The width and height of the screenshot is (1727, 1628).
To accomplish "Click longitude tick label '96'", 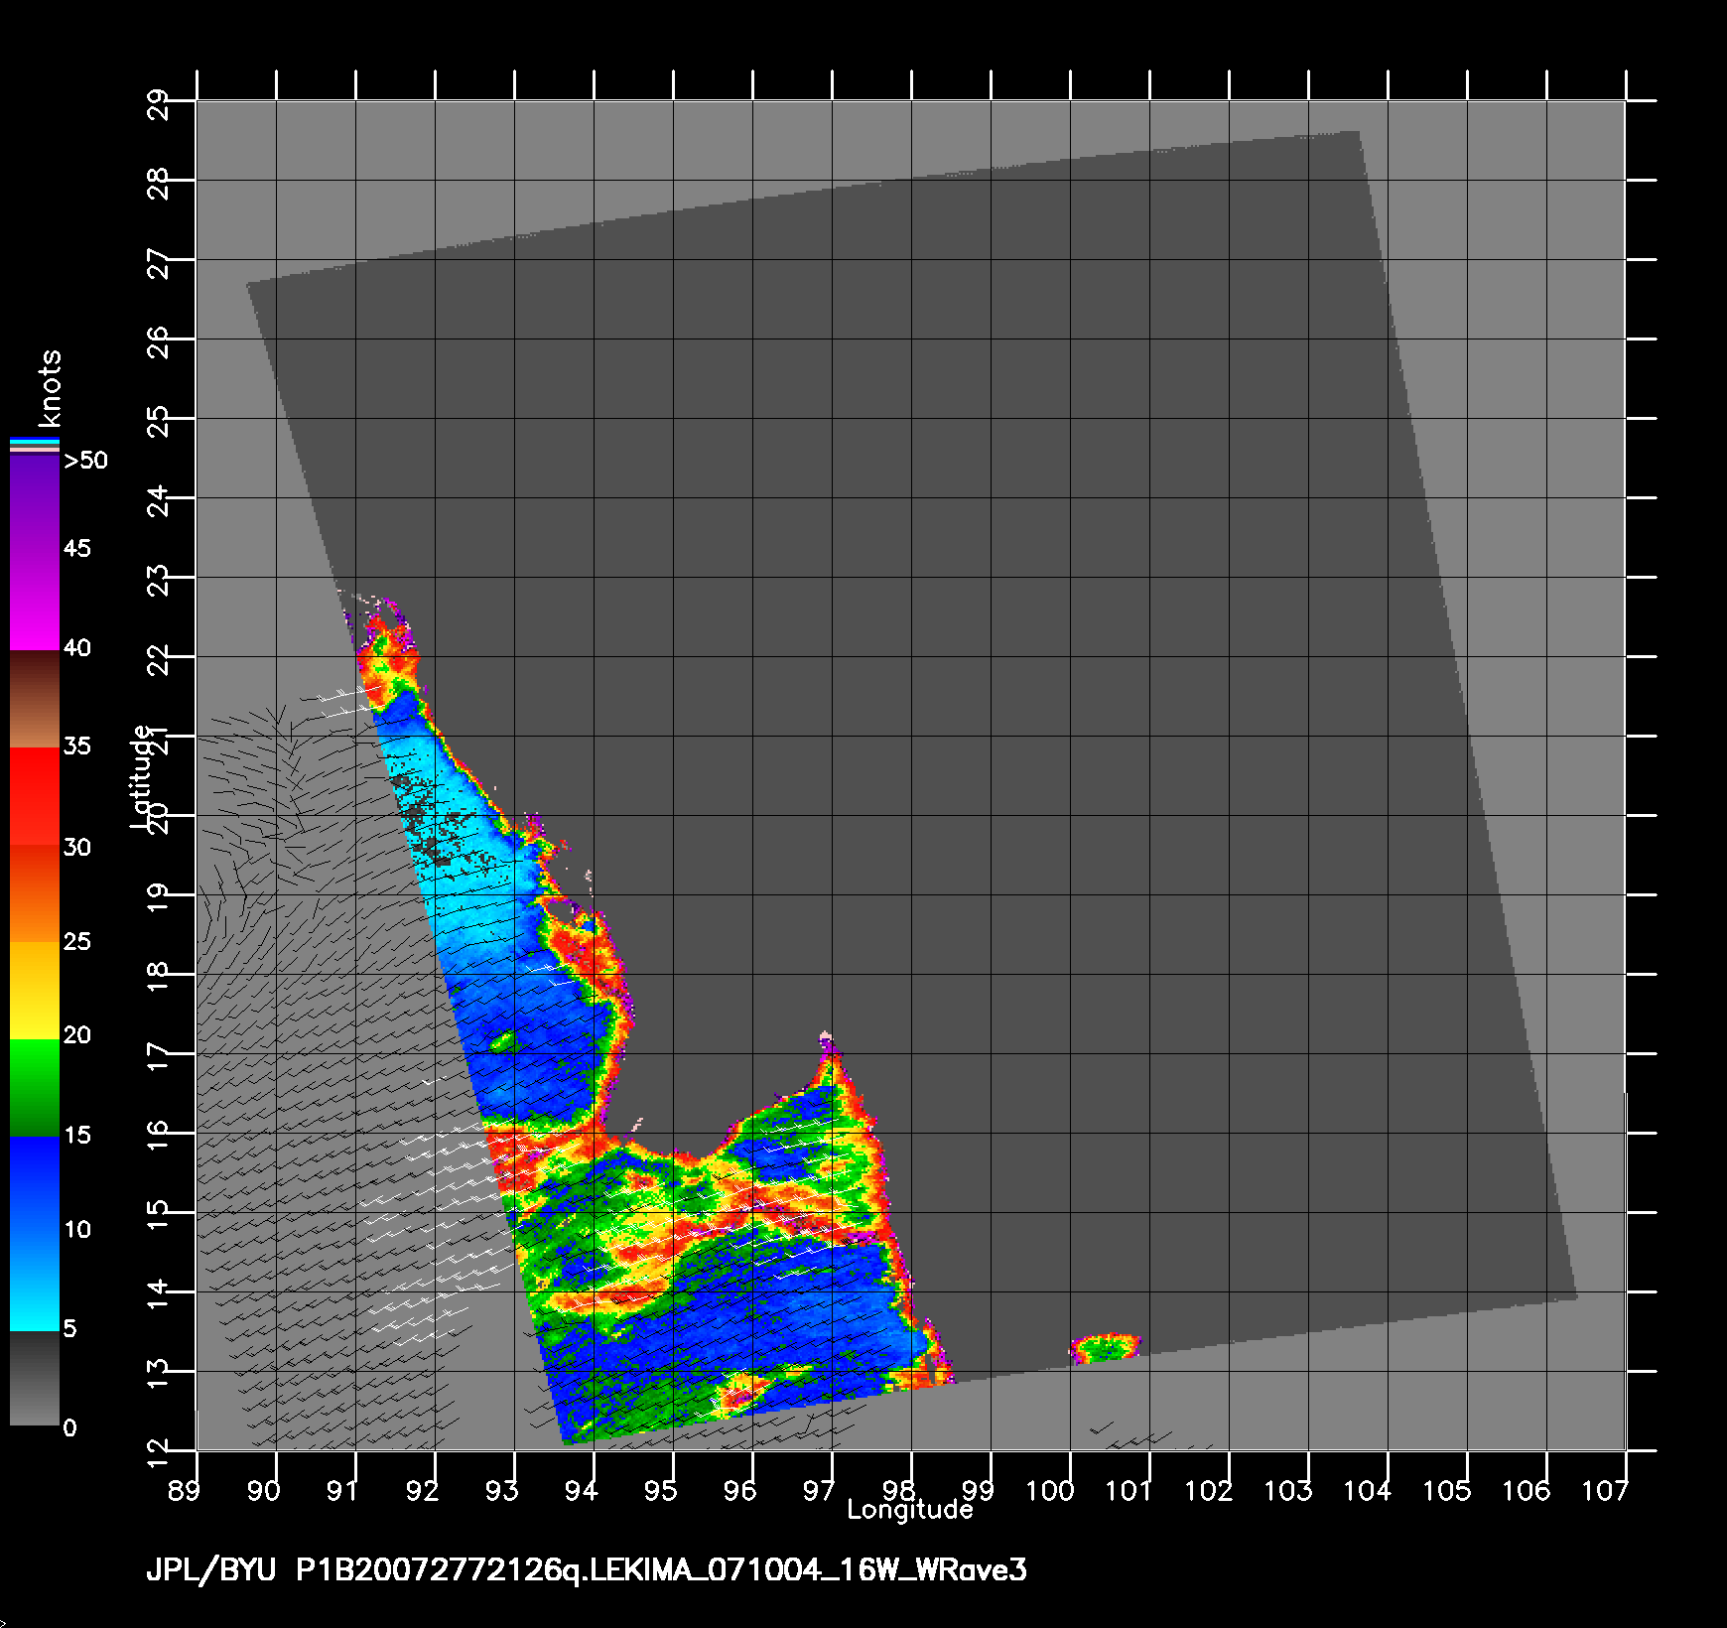I will [x=739, y=1490].
